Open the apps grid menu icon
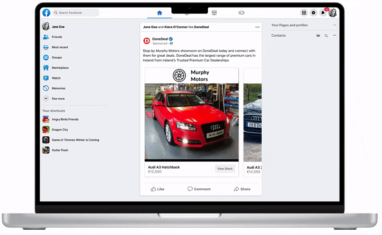This screenshot has height=235, width=382. (x=304, y=13)
